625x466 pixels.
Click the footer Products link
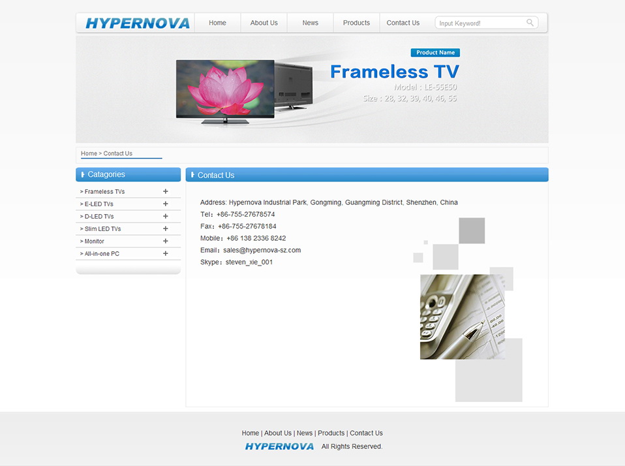331,433
